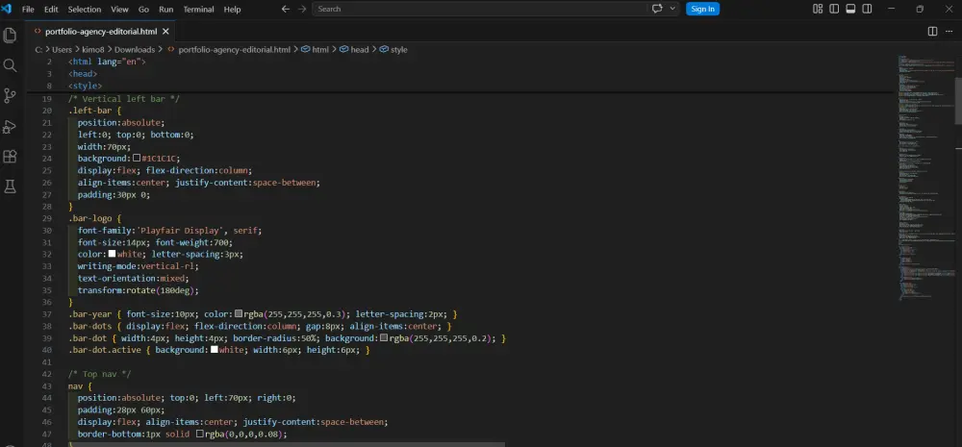Open editor More Actions ellipsis
The height and width of the screenshot is (447, 962).
click(x=949, y=32)
